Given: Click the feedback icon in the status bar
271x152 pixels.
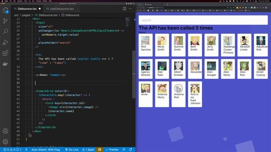Looking at the screenshot, I should click(x=124, y=149).
